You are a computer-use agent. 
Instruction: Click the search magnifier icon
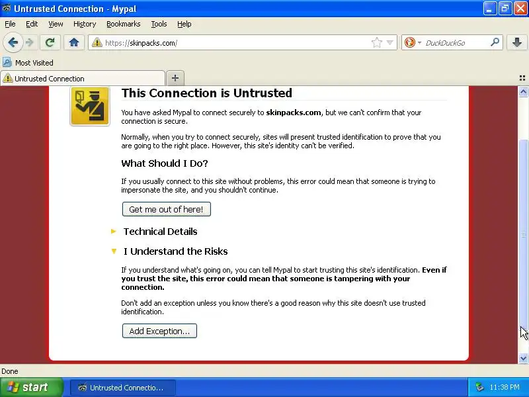(495, 42)
